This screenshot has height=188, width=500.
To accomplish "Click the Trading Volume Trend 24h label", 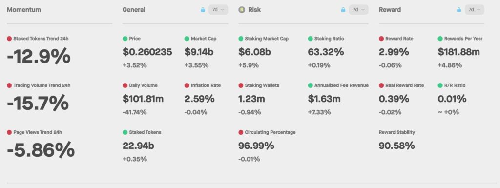I will pyautogui.click(x=42, y=85).
